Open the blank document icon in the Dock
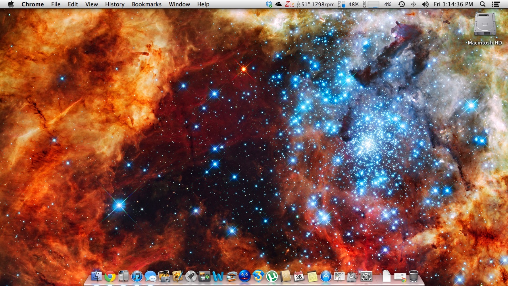Image resolution: width=508 pixels, height=286 pixels. (x=386, y=276)
